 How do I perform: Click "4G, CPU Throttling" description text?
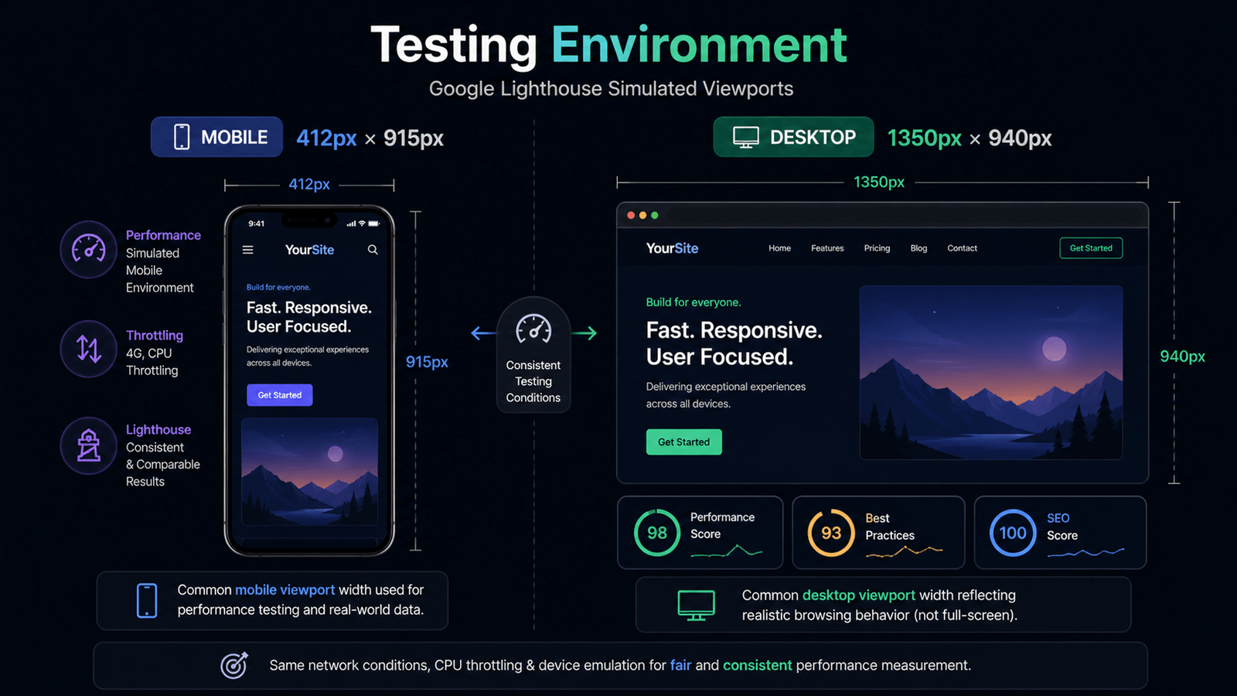pyautogui.click(x=152, y=362)
